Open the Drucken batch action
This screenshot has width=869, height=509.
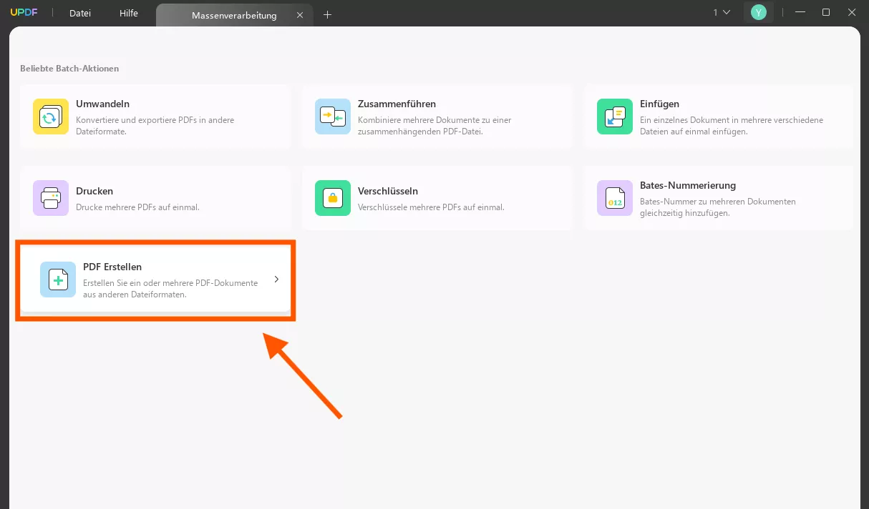[x=155, y=198]
